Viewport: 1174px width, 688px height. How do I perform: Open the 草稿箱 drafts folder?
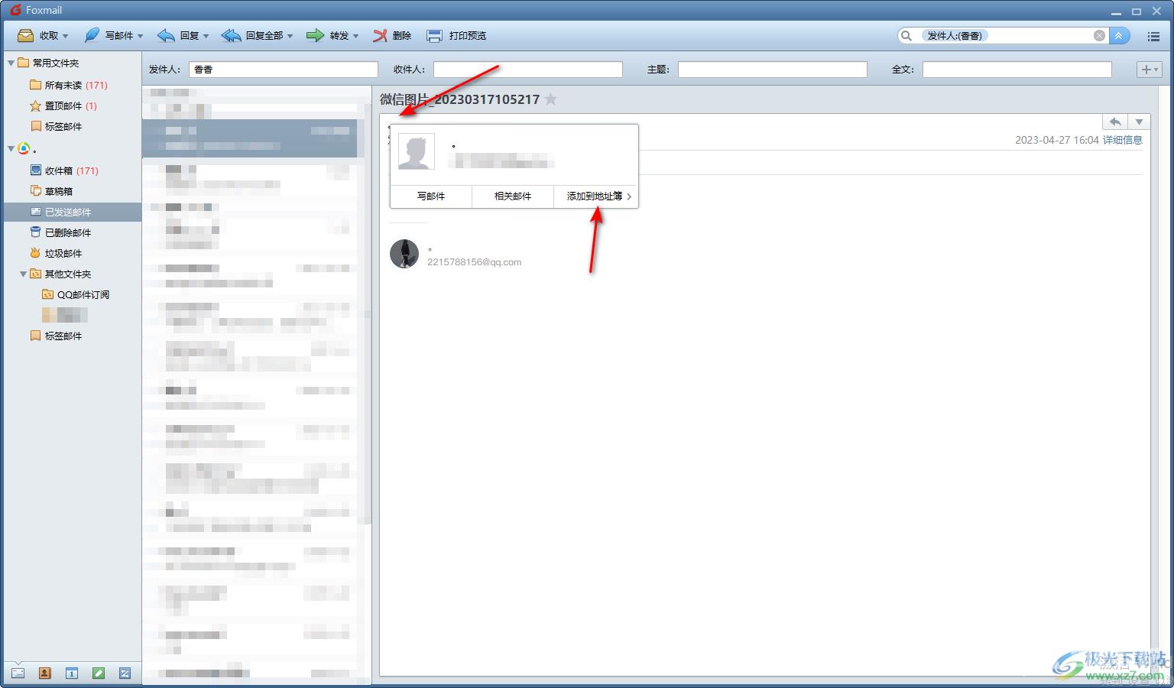coord(73,191)
